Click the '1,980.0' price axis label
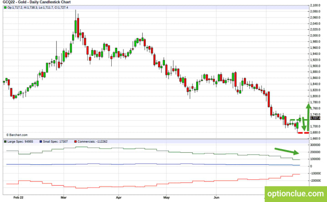Viewport: 327px width, 202px height. pyautogui.click(x=315, y=42)
